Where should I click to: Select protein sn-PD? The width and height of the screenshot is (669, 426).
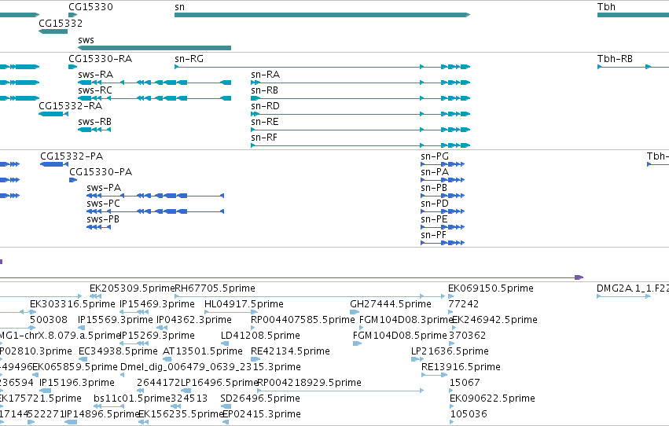tap(443, 211)
